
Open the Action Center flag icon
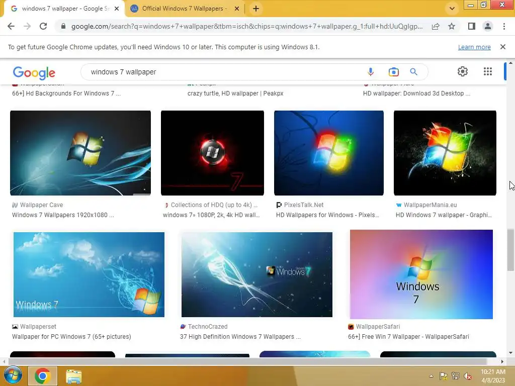click(444, 376)
